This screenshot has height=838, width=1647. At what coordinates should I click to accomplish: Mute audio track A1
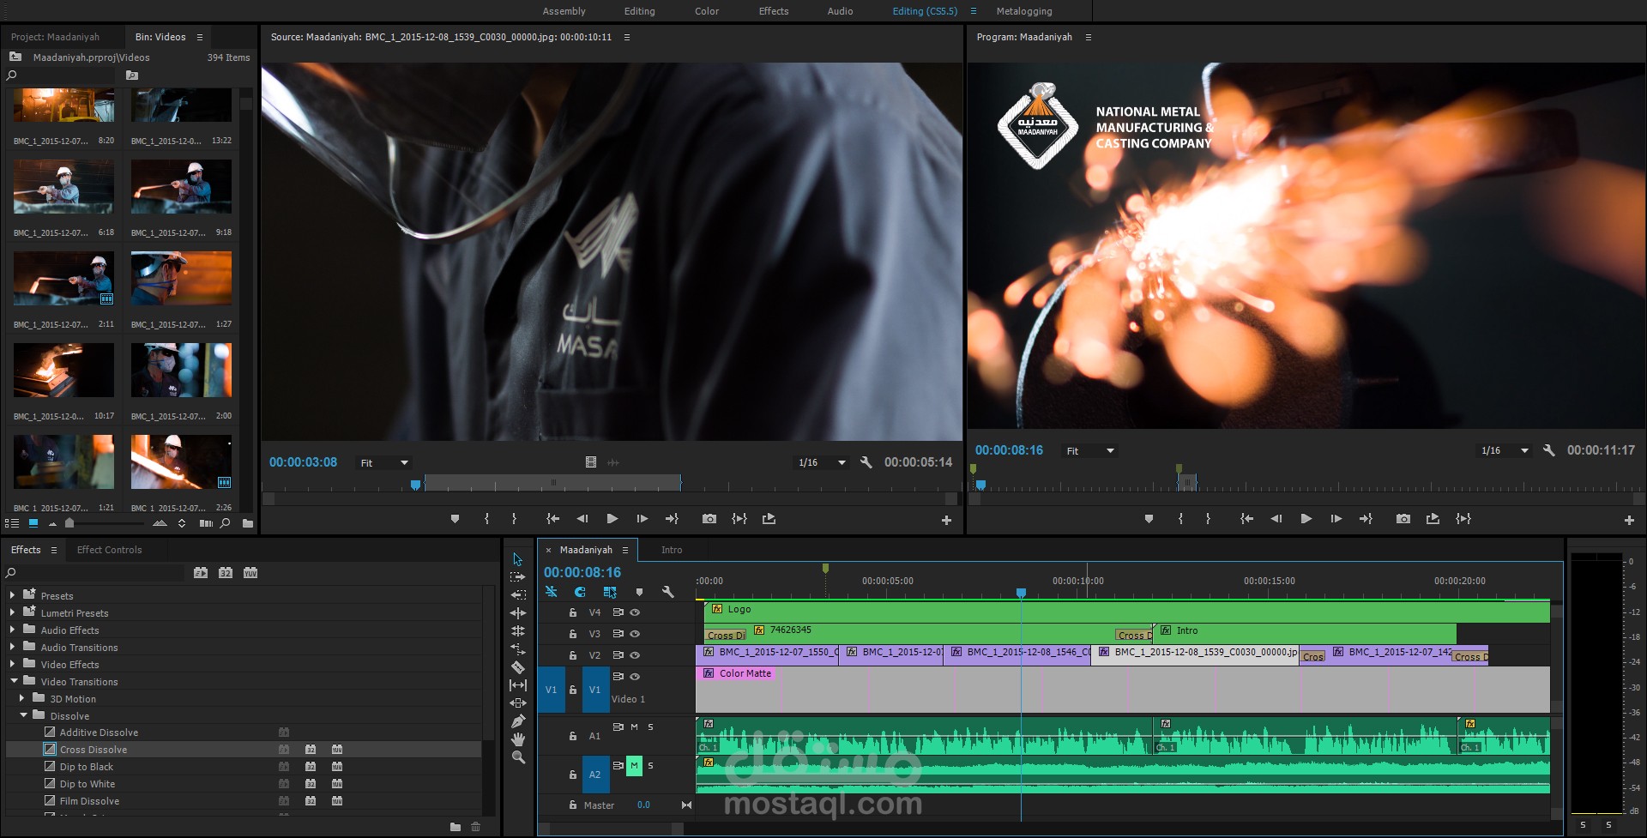[634, 726]
